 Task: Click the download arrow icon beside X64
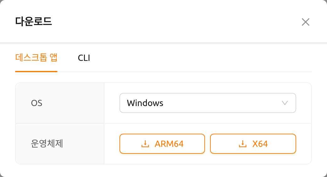pos(242,144)
